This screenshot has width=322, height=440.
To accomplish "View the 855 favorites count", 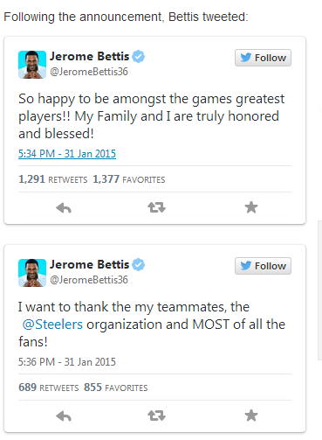I will click(116, 388).
